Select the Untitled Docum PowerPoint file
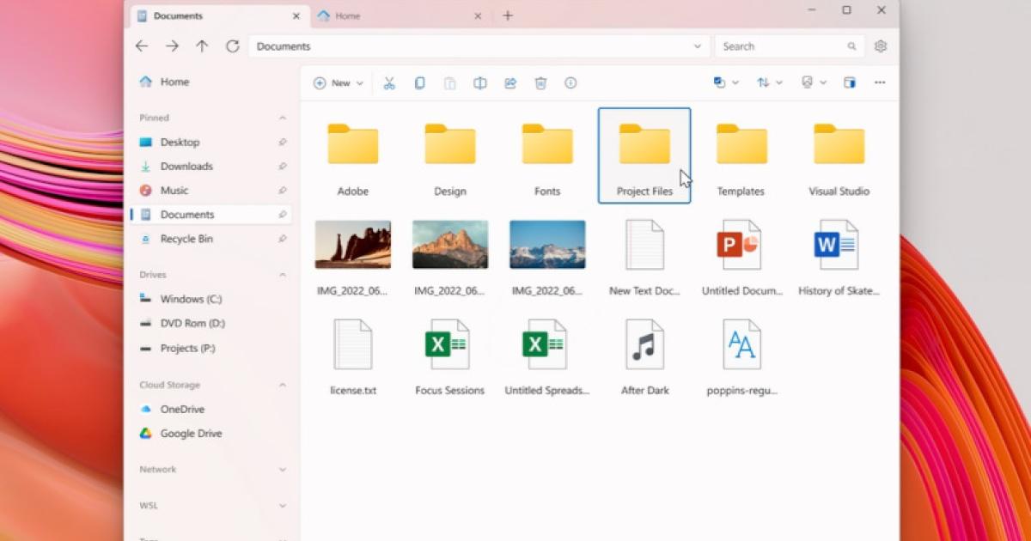 [x=741, y=257]
